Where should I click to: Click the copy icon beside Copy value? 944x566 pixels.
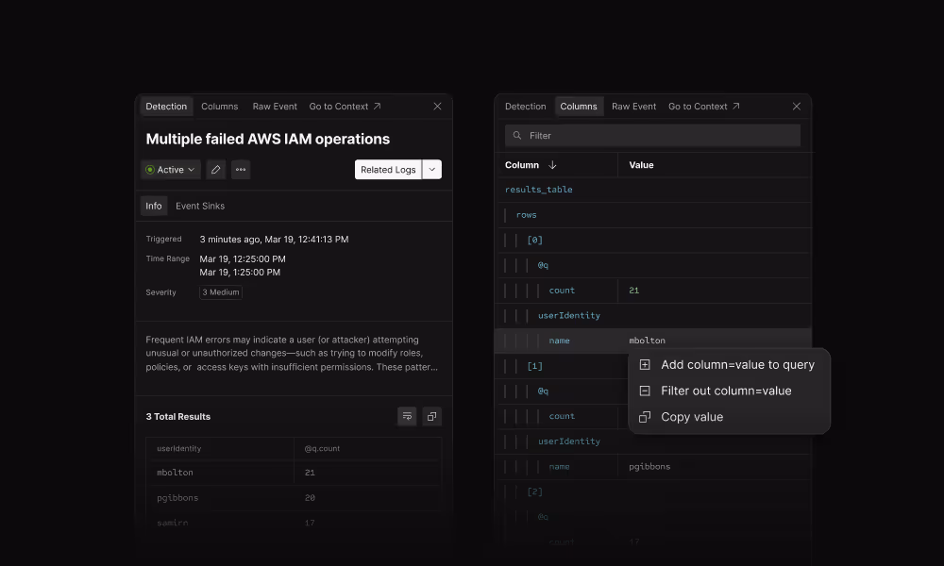645,417
